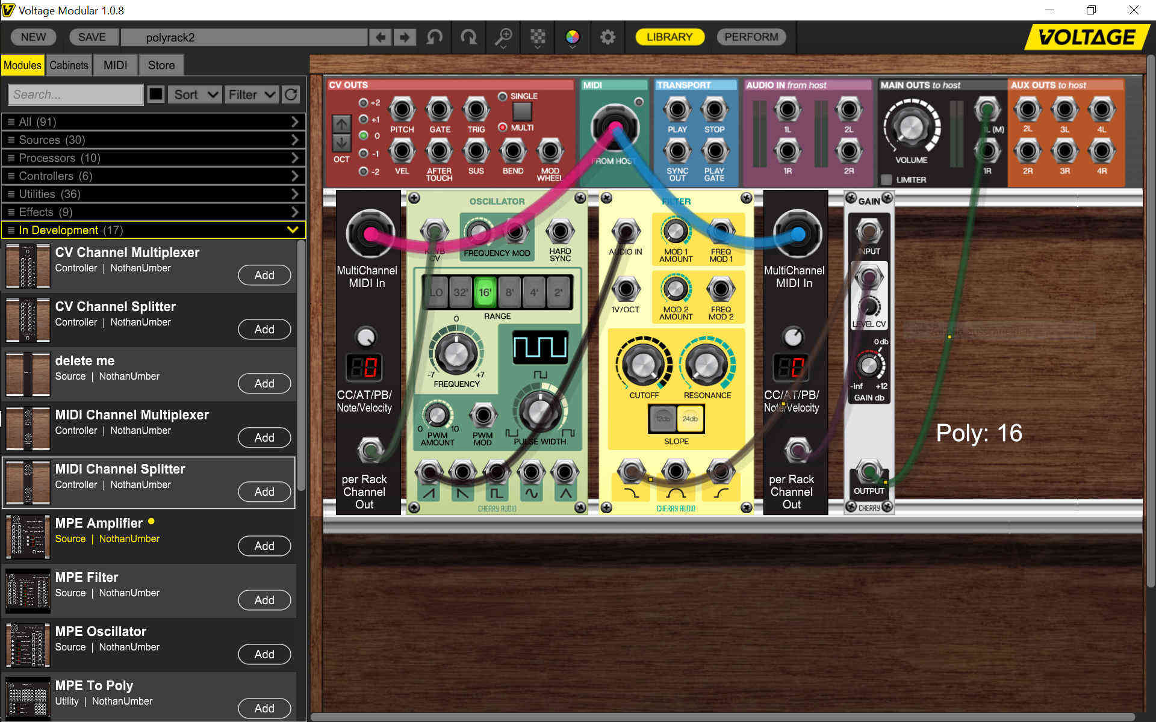The width and height of the screenshot is (1156, 722).
Task: Open the Filter dropdown
Action: click(x=251, y=94)
